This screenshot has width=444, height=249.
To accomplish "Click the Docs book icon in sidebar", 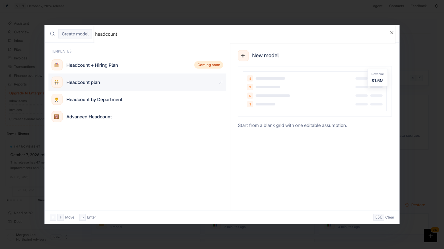I will pyautogui.click(x=10, y=222).
